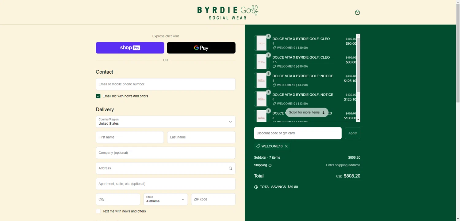Click the NOTICE size 8 product thumbnail

tap(262, 80)
